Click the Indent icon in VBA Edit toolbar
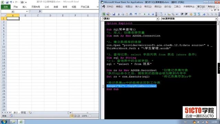Screen dimensions: 220x124 (x=182, y=14)
